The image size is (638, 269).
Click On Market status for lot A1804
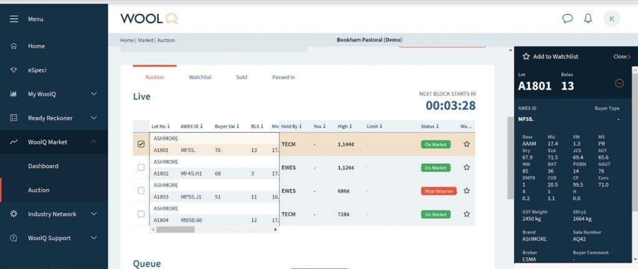tap(436, 214)
